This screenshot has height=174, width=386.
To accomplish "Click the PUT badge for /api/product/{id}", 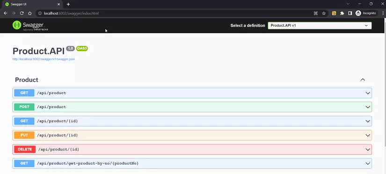I will pyautogui.click(x=24, y=135).
